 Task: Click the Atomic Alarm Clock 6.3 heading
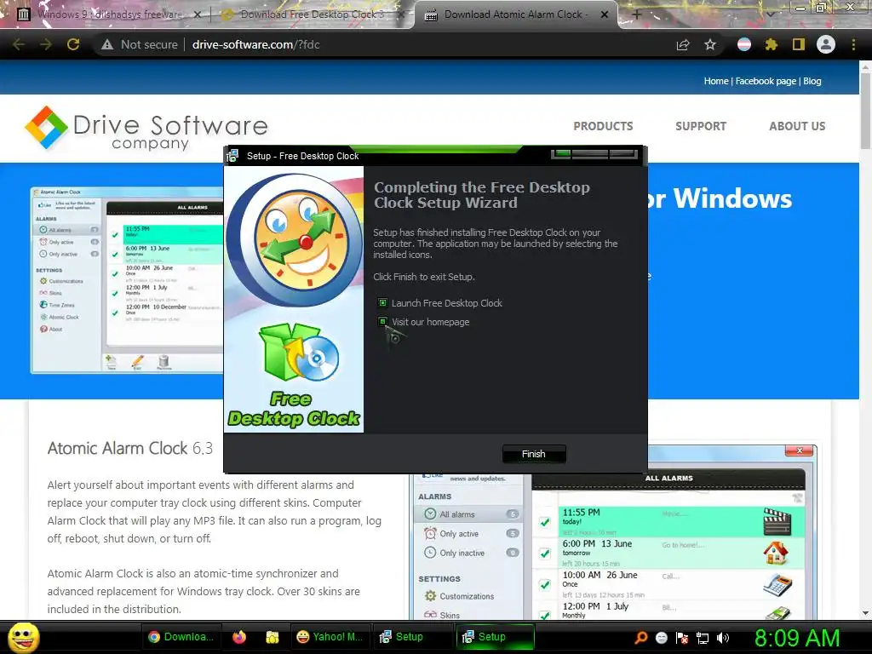click(130, 448)
